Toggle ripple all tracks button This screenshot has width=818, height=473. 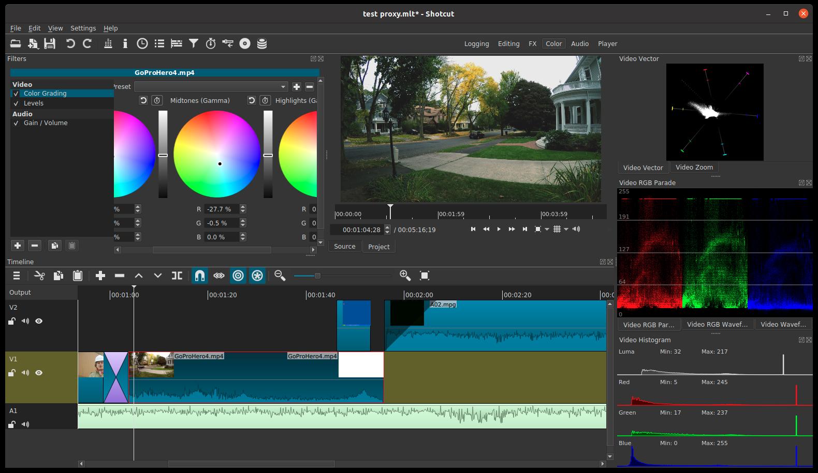click(257, 276)
